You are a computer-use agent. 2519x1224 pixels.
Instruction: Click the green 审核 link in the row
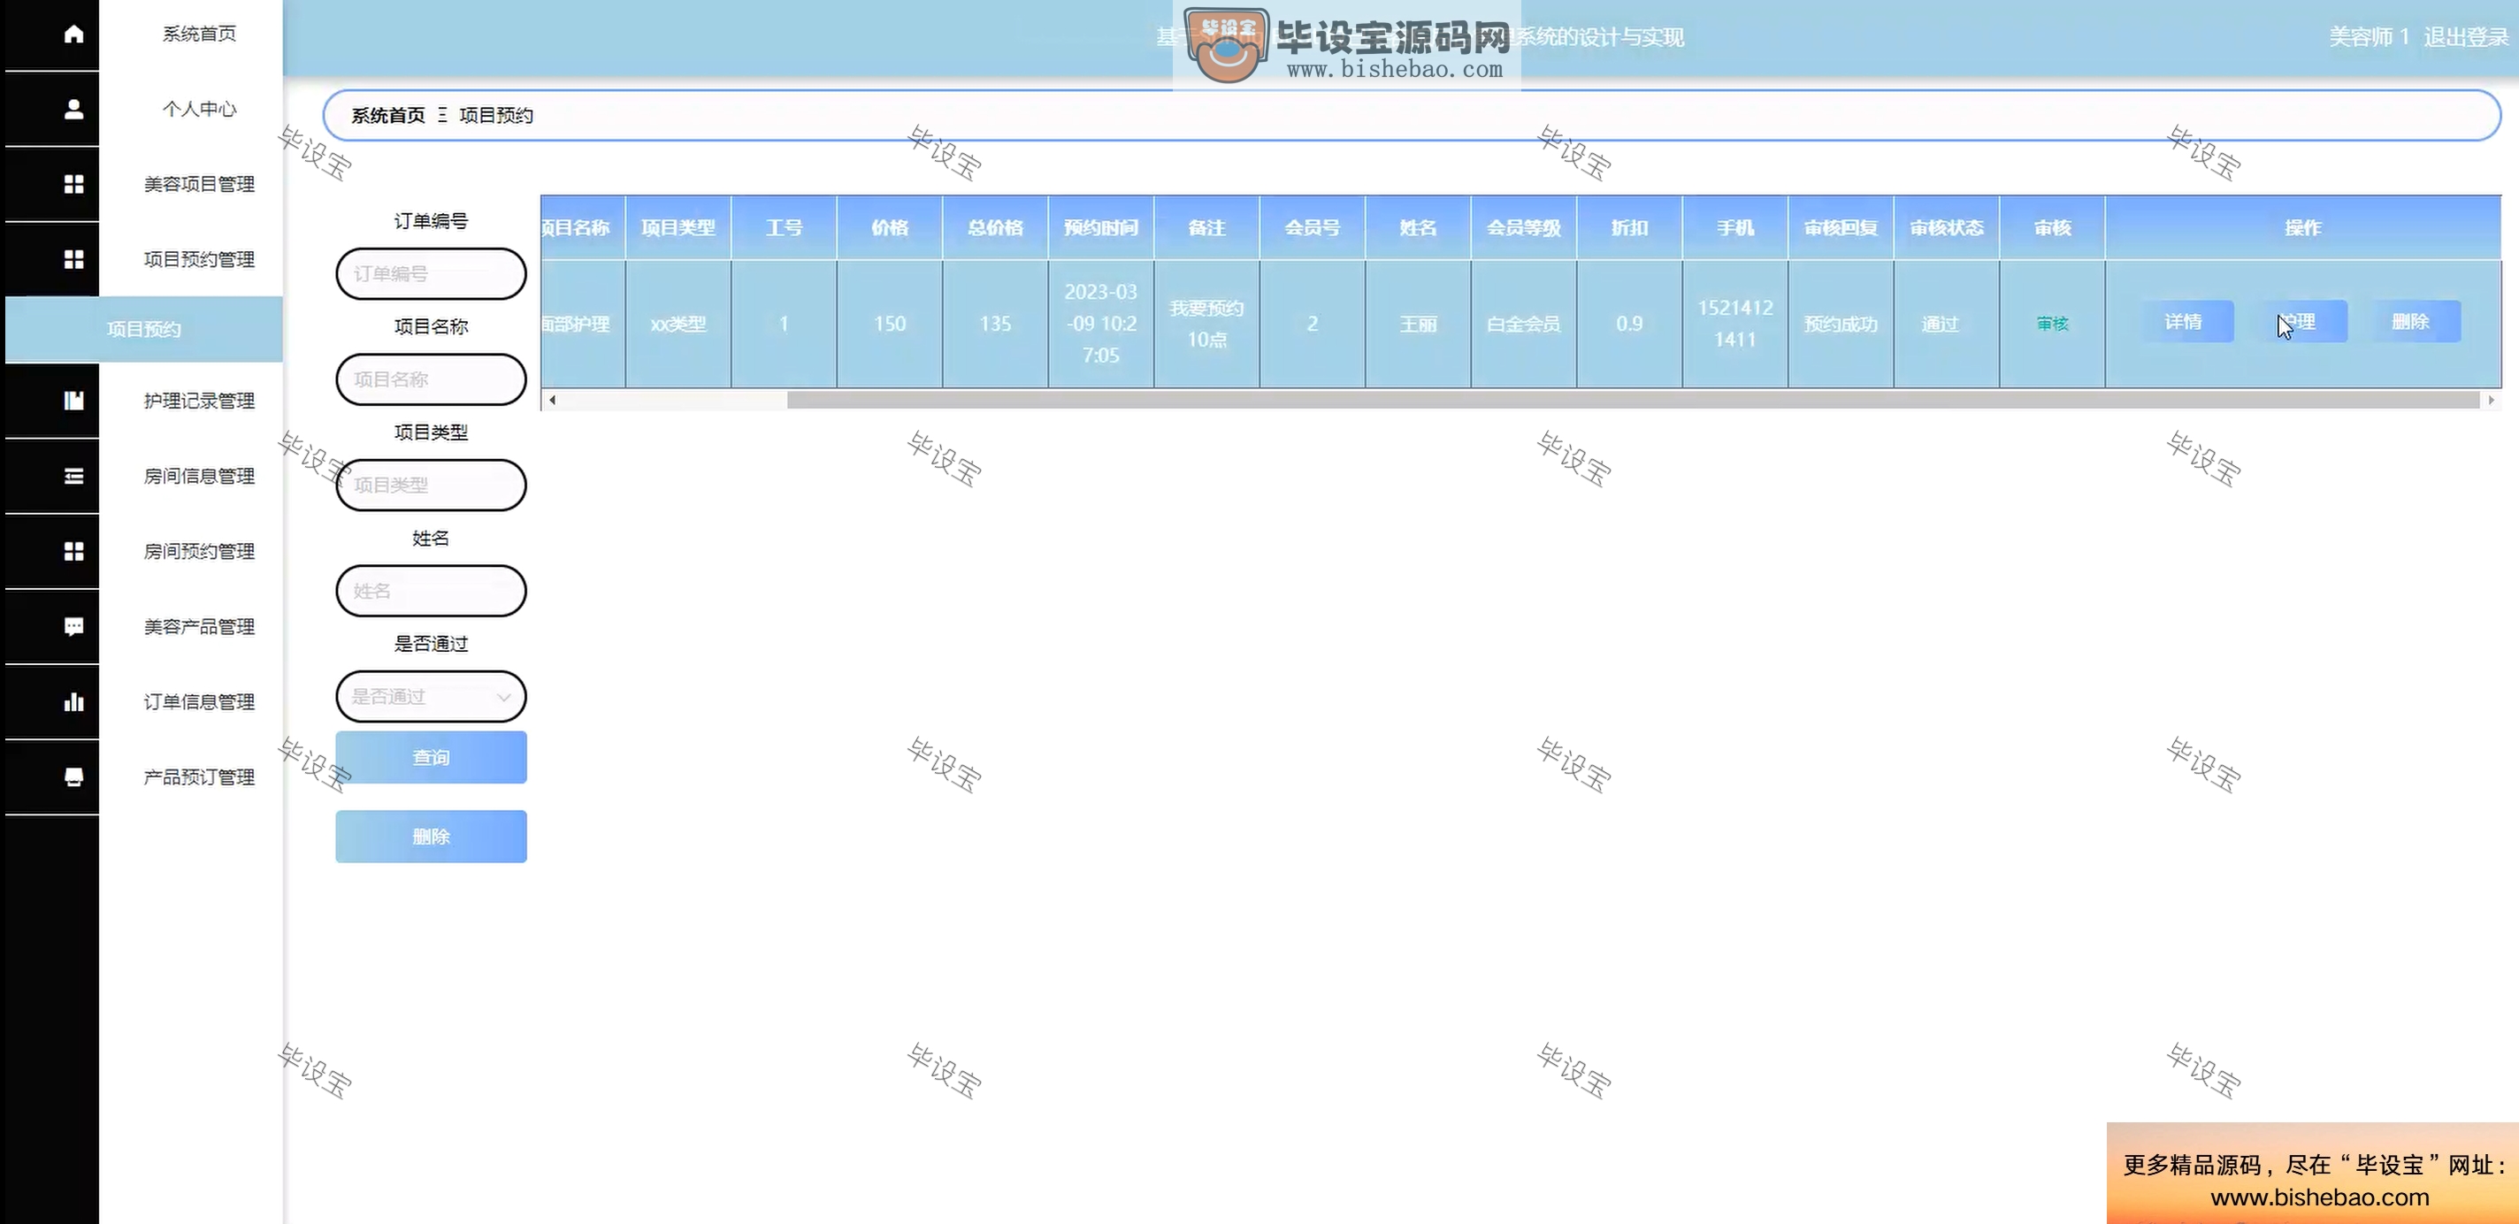click(x=2053, y=324)
